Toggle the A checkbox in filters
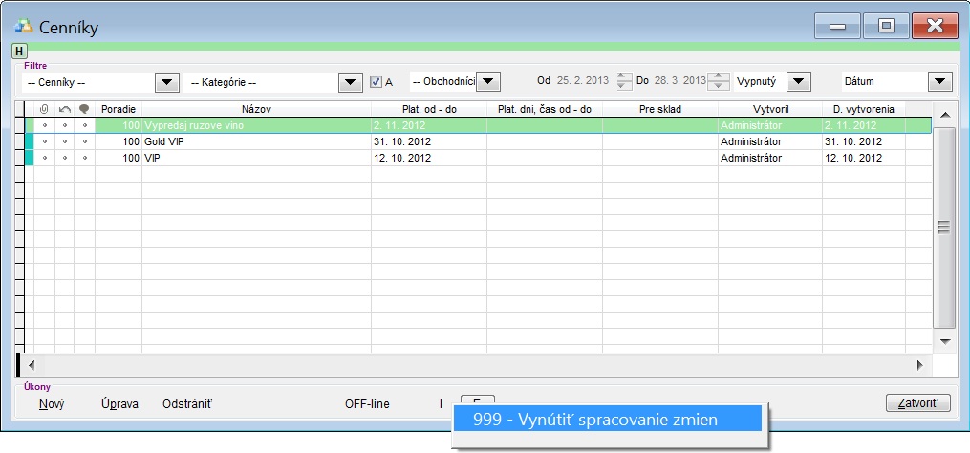 click(377, 82)
